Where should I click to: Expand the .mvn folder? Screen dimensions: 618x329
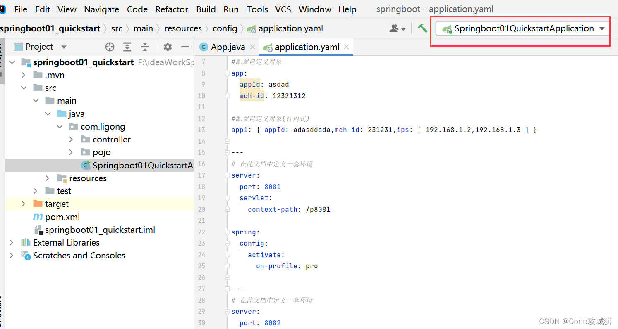click(24, 75)
